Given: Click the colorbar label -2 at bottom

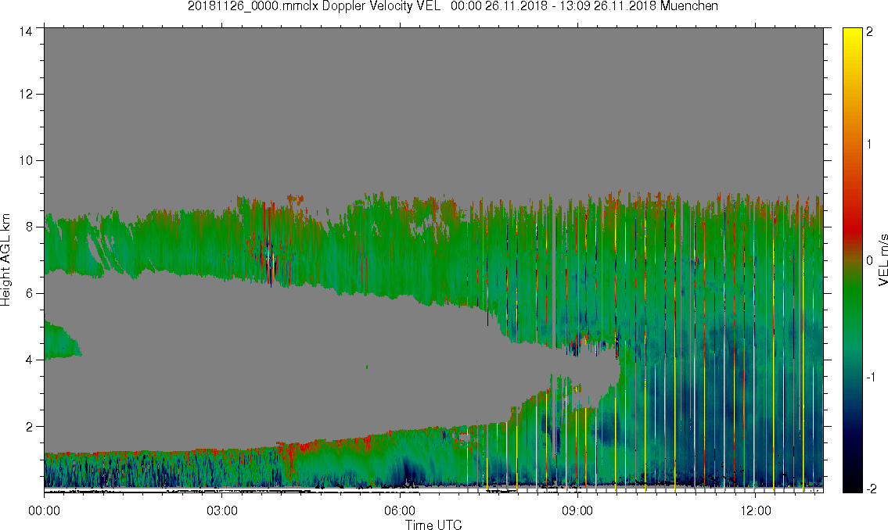Looking at the screenshot, I should click(x=872, y=489).
